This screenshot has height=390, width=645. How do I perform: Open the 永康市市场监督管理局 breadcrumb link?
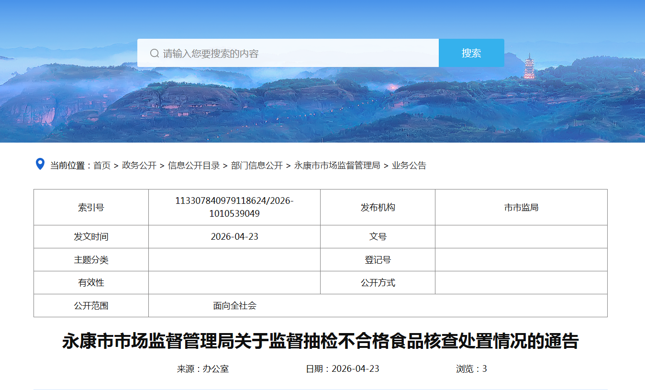337,166
